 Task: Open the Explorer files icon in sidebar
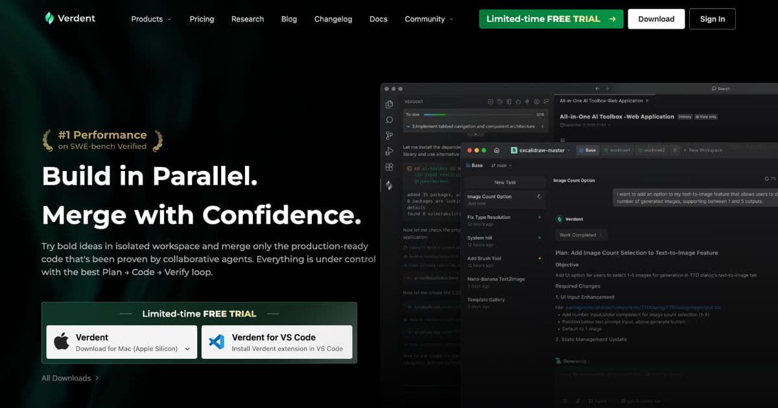(389, 104)
